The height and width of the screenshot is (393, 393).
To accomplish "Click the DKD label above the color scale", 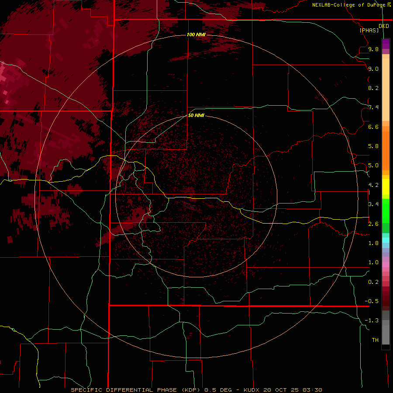I will point(384,26).
